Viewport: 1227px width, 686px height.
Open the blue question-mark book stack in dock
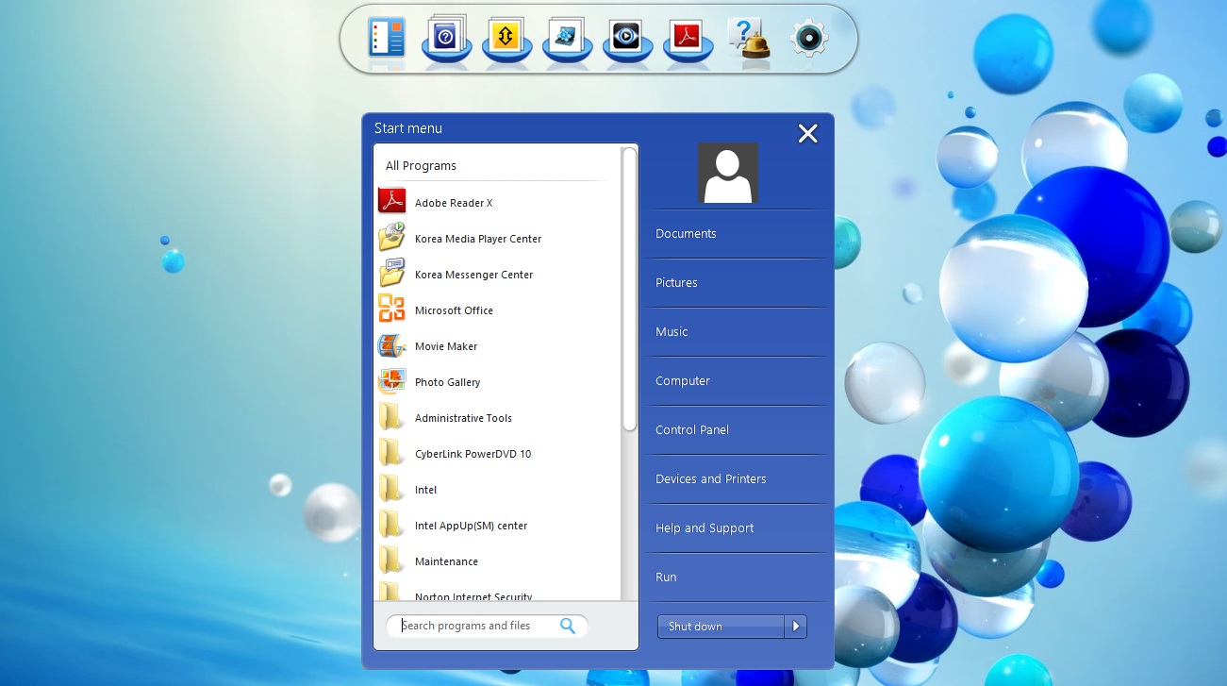[446, 38]
